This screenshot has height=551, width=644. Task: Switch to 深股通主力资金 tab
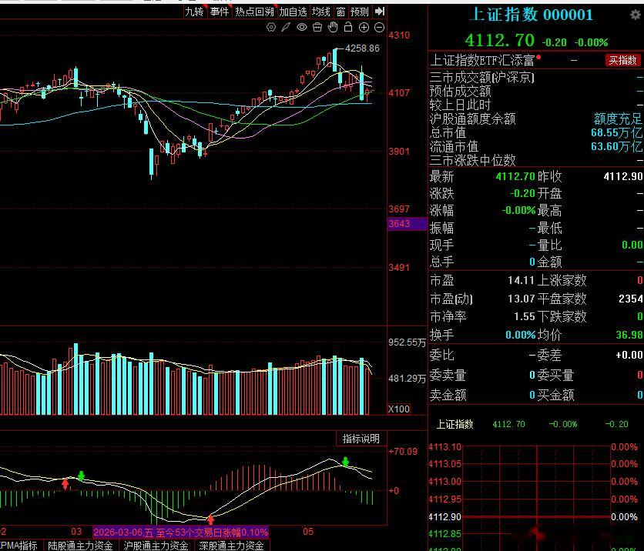(x=231, y=546)
